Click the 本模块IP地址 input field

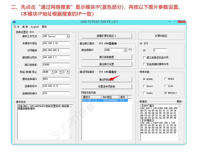coord(56,43)
